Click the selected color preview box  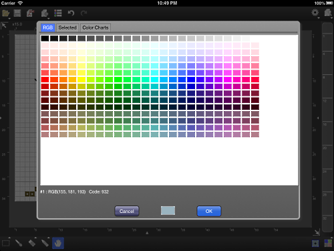click(168, 210)
